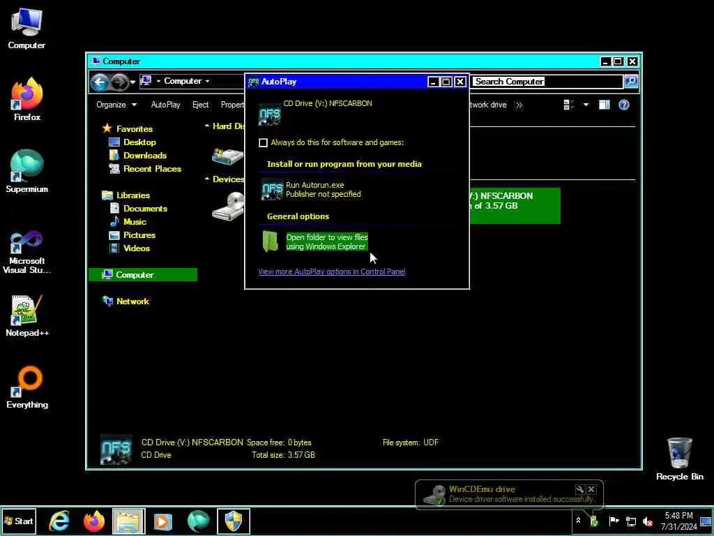The width and height of the screenshot is (714, 536).
Task: Collapse the Devices with Removable Storage group
Action: 206,179
